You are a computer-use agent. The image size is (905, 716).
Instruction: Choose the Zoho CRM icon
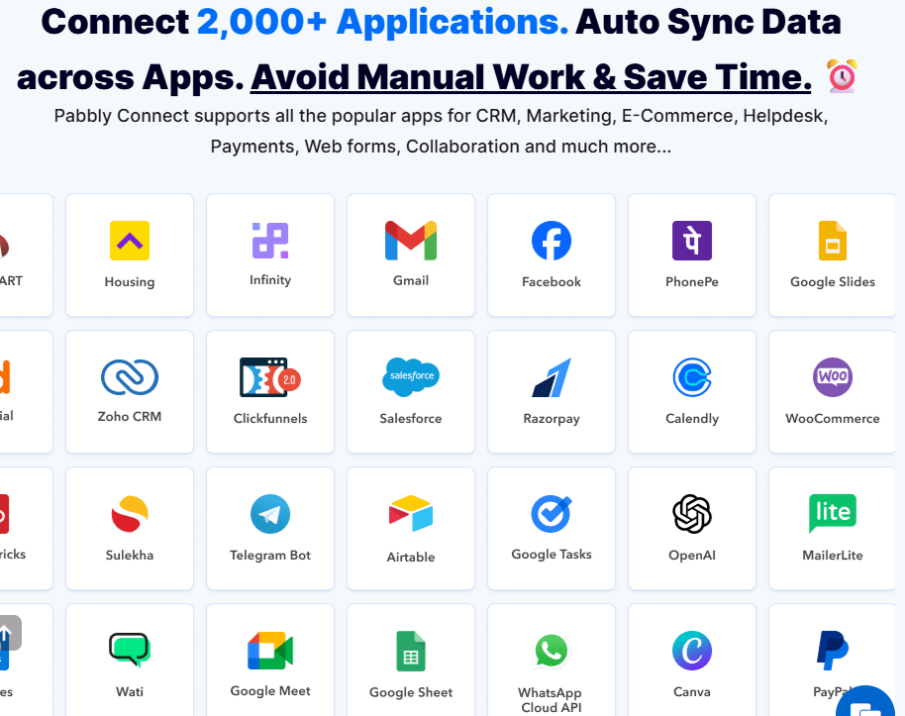tap(130, 377)
